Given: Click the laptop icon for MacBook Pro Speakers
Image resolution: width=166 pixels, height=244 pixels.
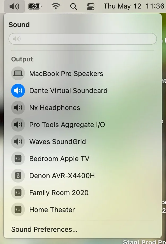Looking at the screenshot, I should [x=18, y=73].
